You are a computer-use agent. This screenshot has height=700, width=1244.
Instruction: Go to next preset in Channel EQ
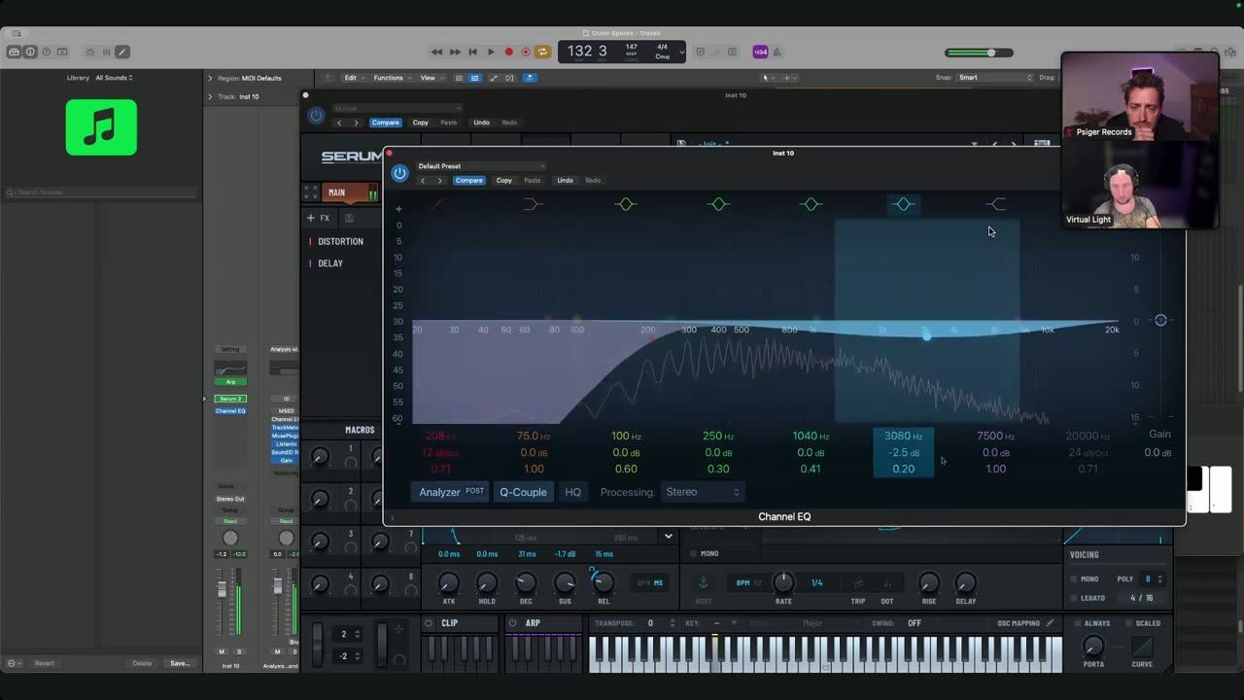pyautogui.click(x=439, y=180)
